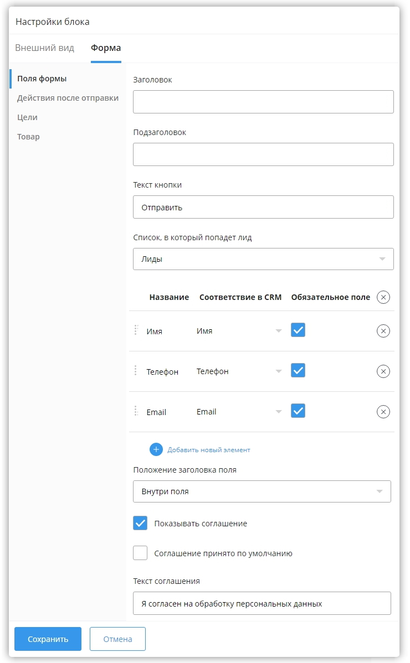Open the Лиды list dropdown
Screen dimensions: 410x663
click(263, 259)
